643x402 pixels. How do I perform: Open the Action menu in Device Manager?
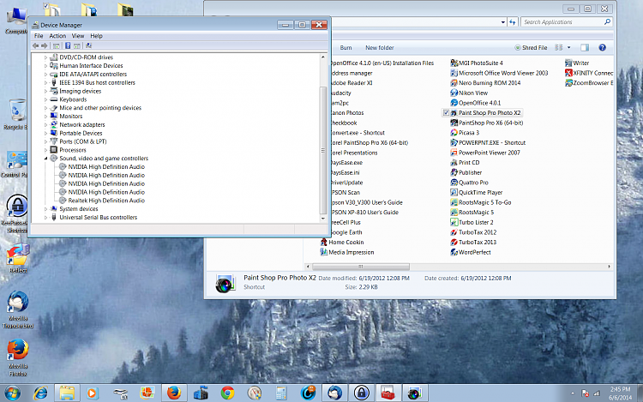click(x=57, y=36)
